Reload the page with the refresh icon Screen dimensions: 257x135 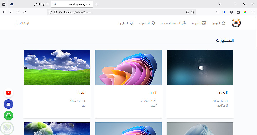(25, 12)
